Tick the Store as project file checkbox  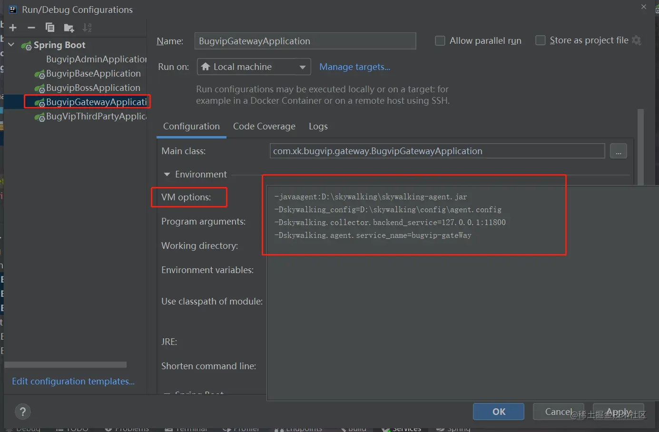(x=541, y=40)
